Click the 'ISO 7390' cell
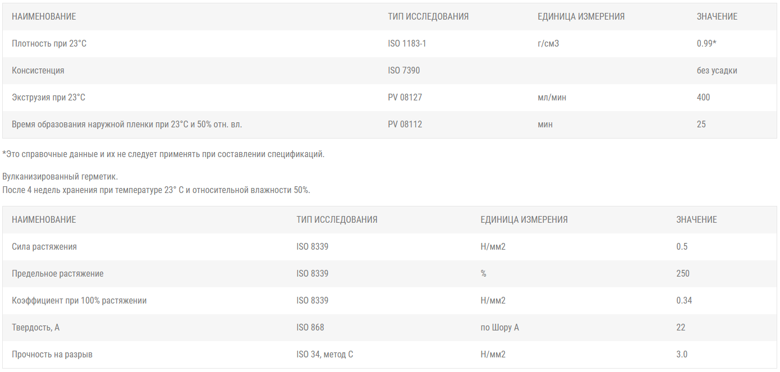 pyautogui.click(x=403, y=71)
